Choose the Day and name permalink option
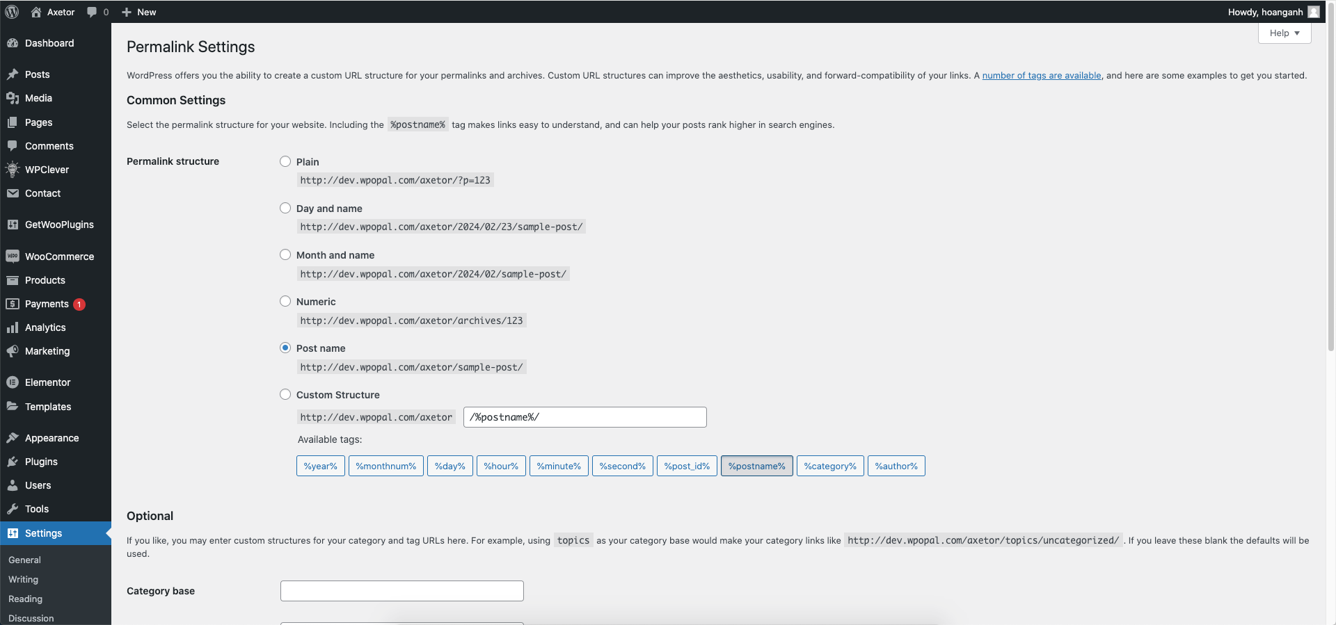The image size is (1336, 625). pyautogui.click(x=285, y=208)
